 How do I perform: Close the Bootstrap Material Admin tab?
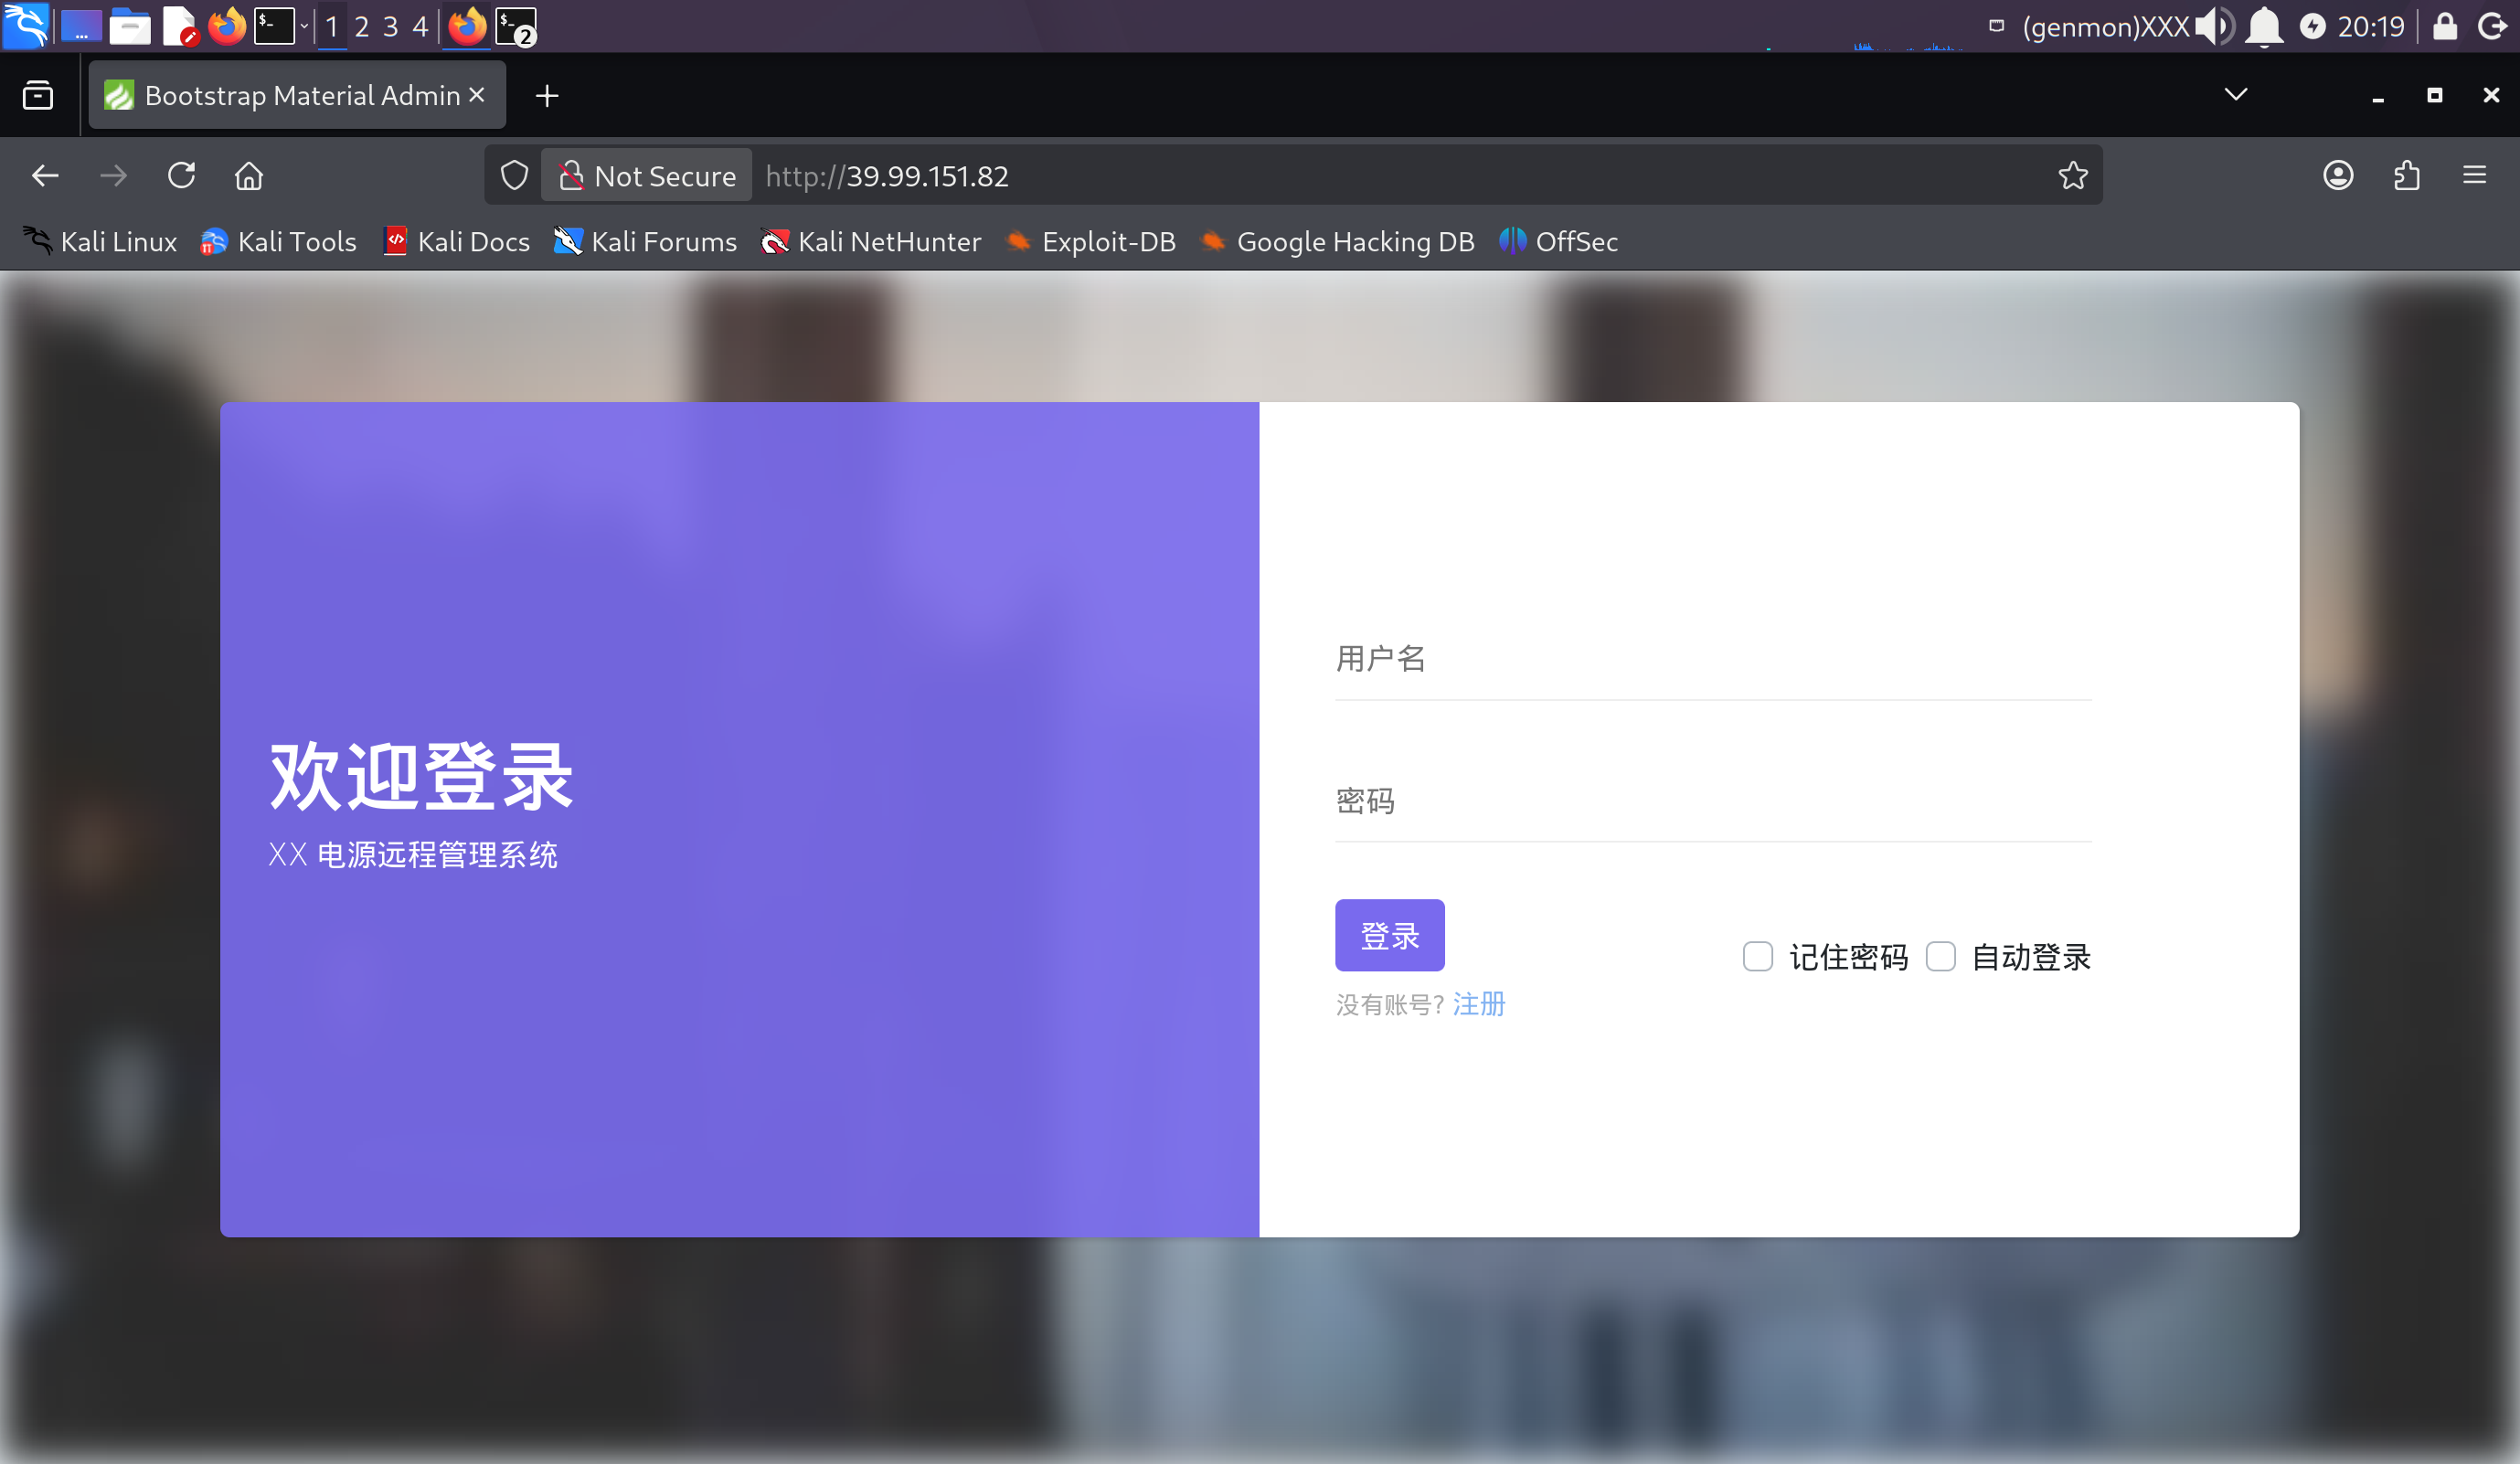(477, 94)
